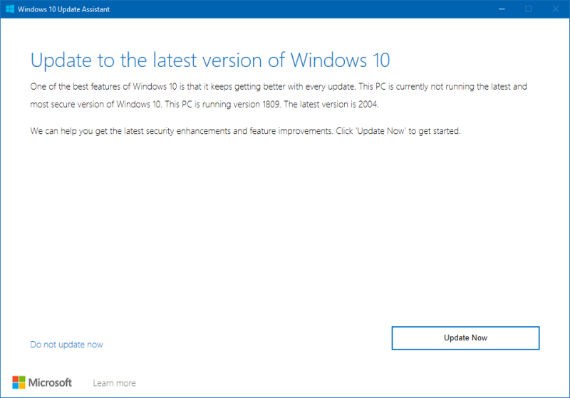Click the four-color Microsoft logo squares

point(19,382)
